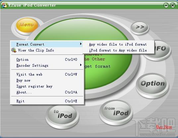178x138 pixels.
Task: Choose View the Clip Info menu item
Action: point(47,50)
